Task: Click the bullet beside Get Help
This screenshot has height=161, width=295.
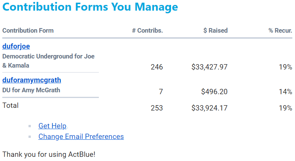Action: [30, 126]
